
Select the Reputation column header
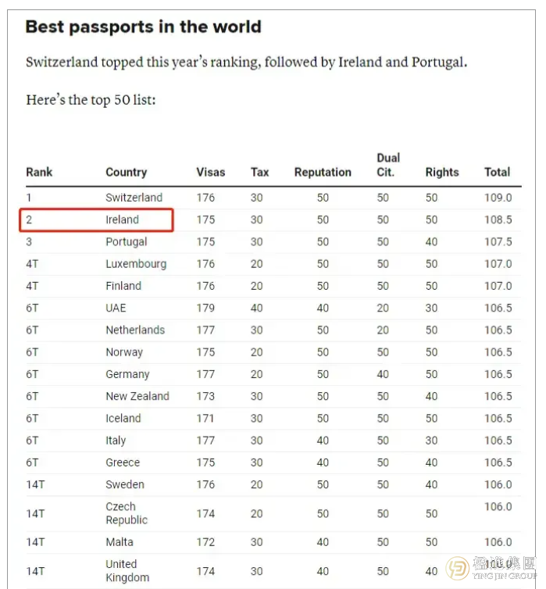click(323, 173)
